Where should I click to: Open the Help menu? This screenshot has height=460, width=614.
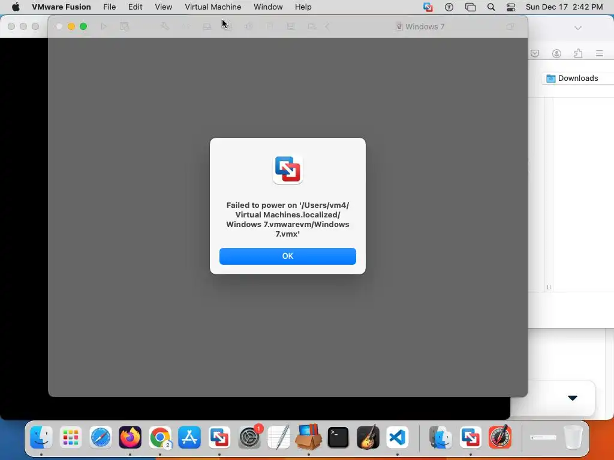click(x=303, y=7)
